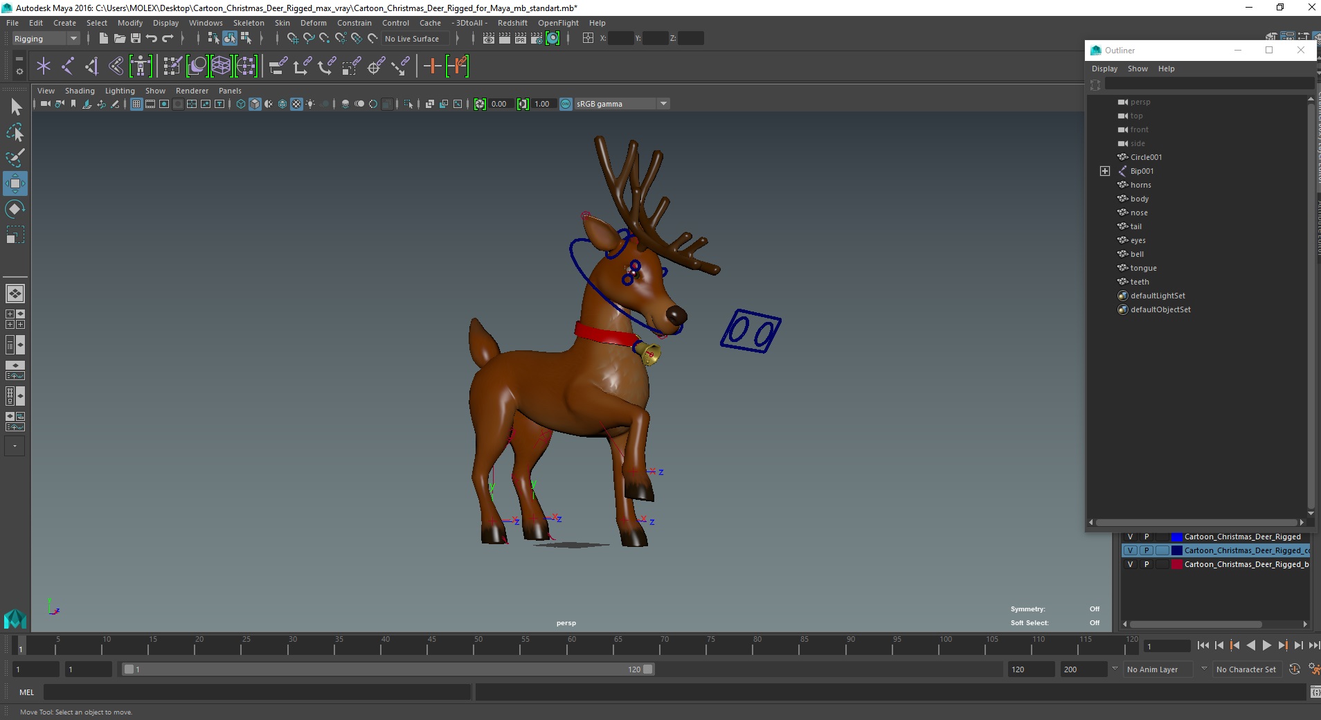1321x720 pixels.
Task: Click the Undo arrow icon
Action: point(151,39)
